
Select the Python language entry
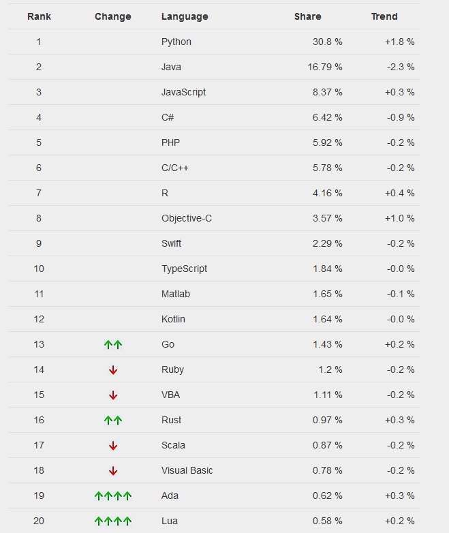[x=176, y=42]
